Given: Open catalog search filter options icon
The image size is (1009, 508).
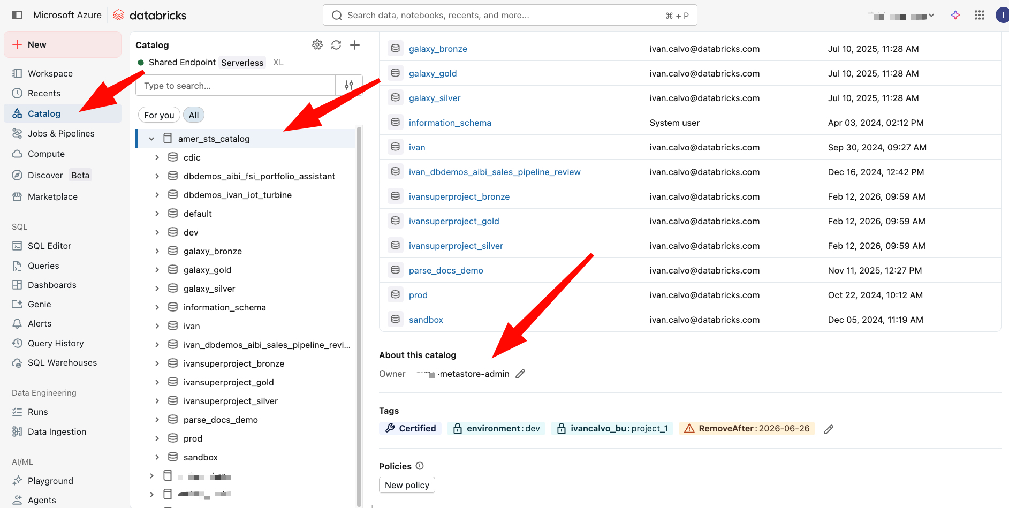Looking at the screenshot, I should coord(349,85).
